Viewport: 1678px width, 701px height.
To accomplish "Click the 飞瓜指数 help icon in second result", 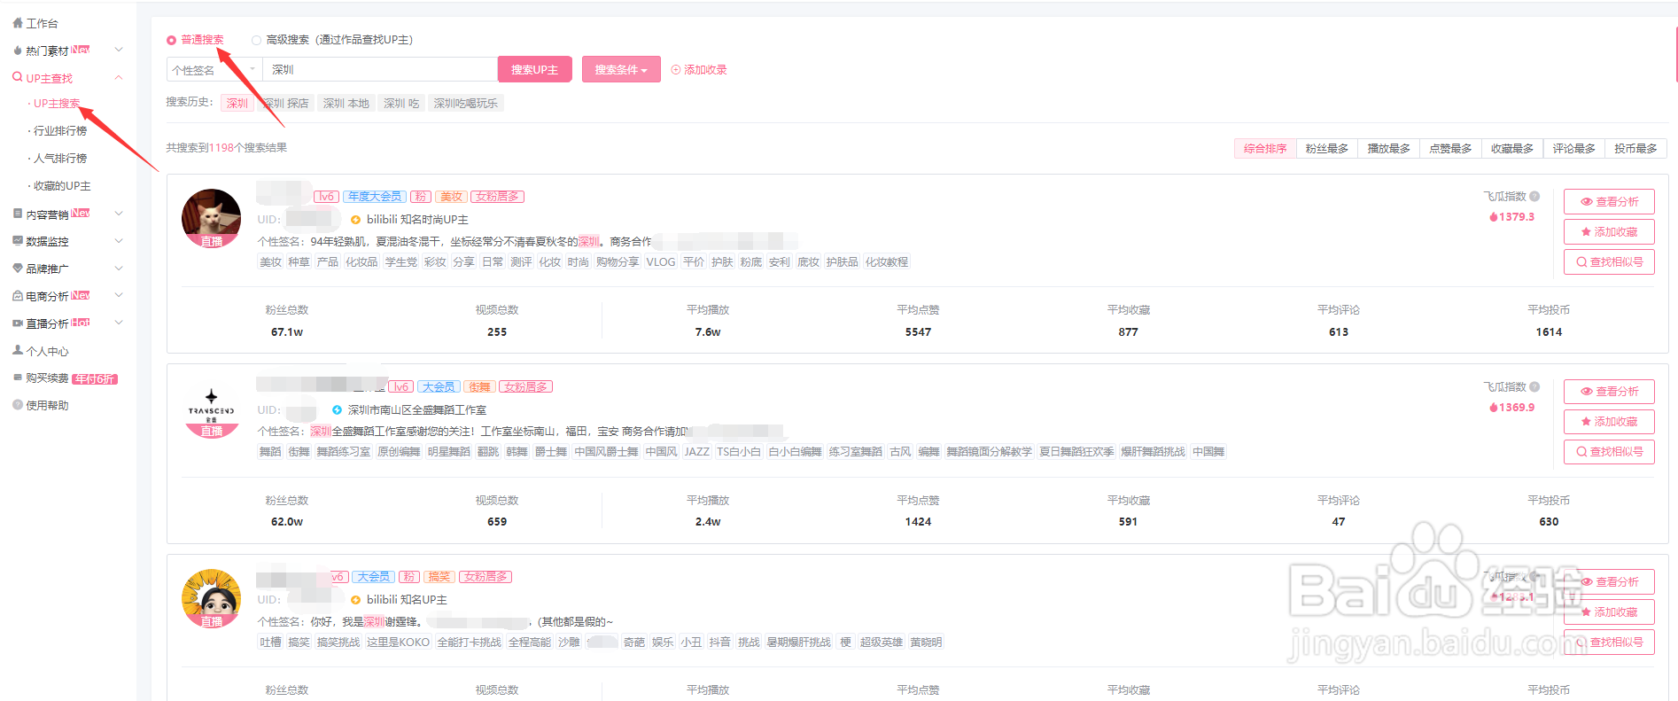I will coord(1534,387).
